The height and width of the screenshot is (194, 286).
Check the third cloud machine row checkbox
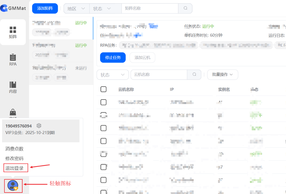[103, 128]
